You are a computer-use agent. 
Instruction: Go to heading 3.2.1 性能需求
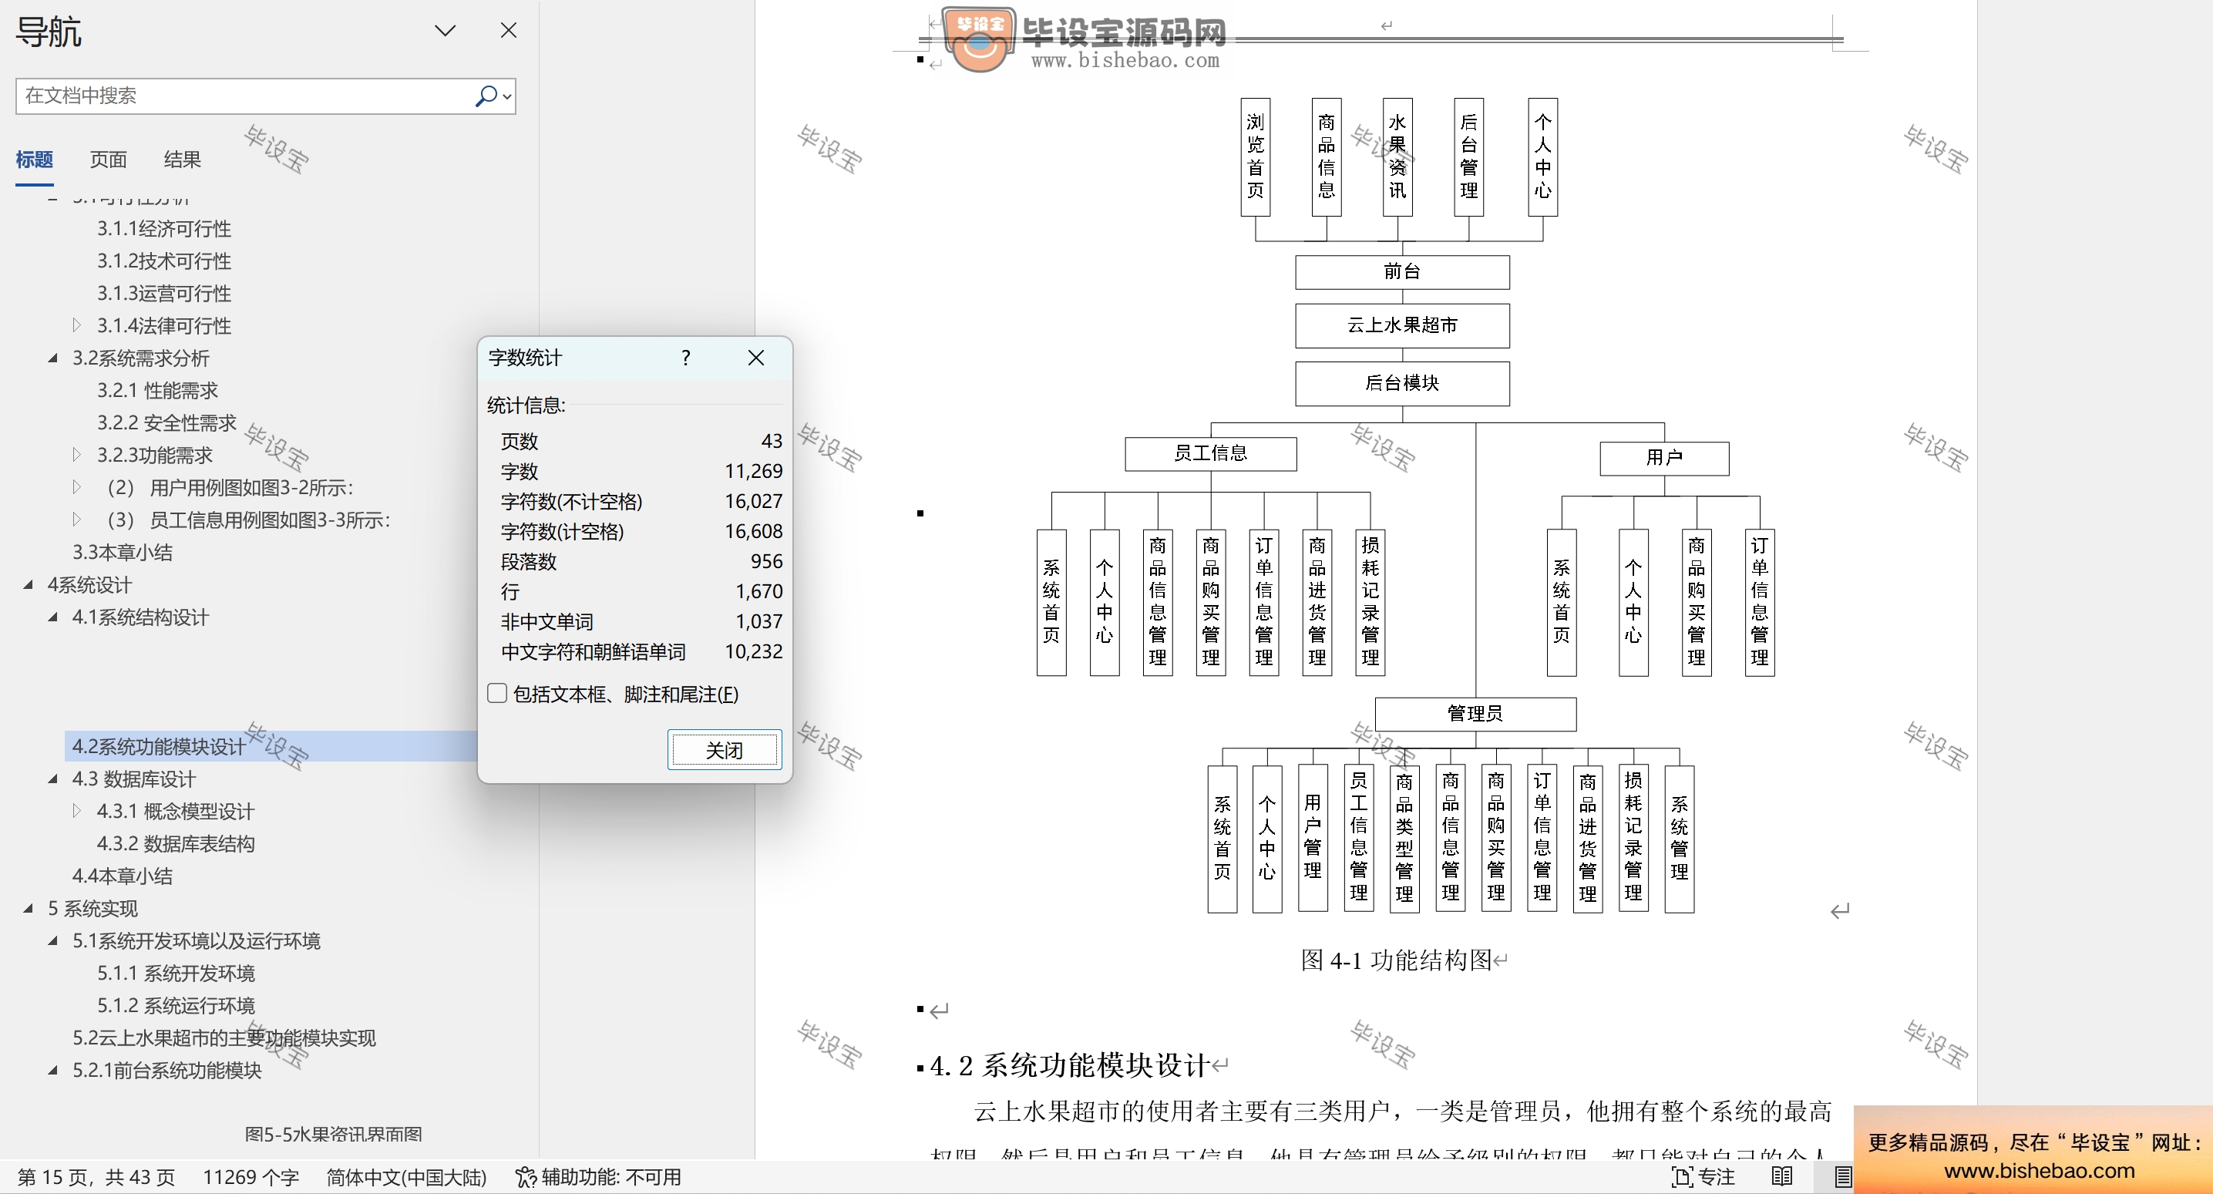click(x=157, y=391)
